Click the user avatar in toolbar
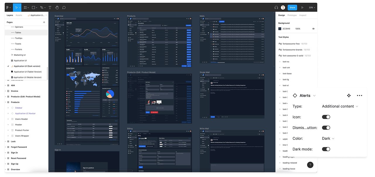This screenshot has width=375, height=177. coord(283,7)
